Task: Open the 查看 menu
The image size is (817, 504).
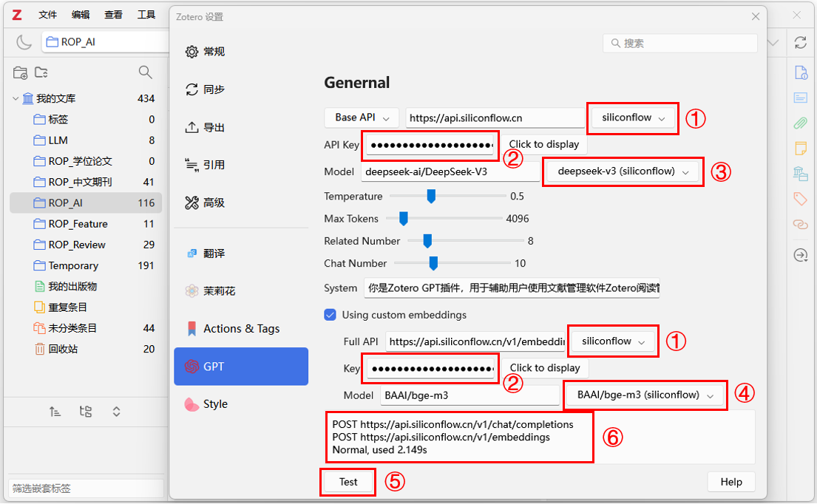Action: pos(114,15)
